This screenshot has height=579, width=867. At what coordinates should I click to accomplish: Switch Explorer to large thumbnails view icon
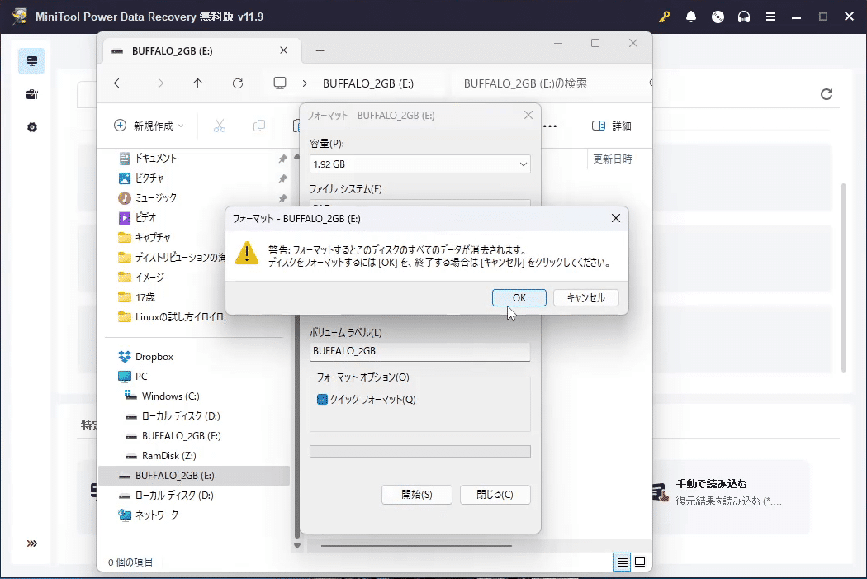point(640,562)
